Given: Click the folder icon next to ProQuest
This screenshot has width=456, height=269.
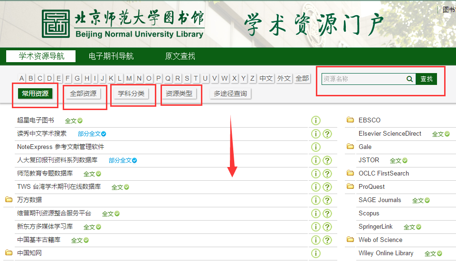Looking at the screenshot, I should [351, 186].
